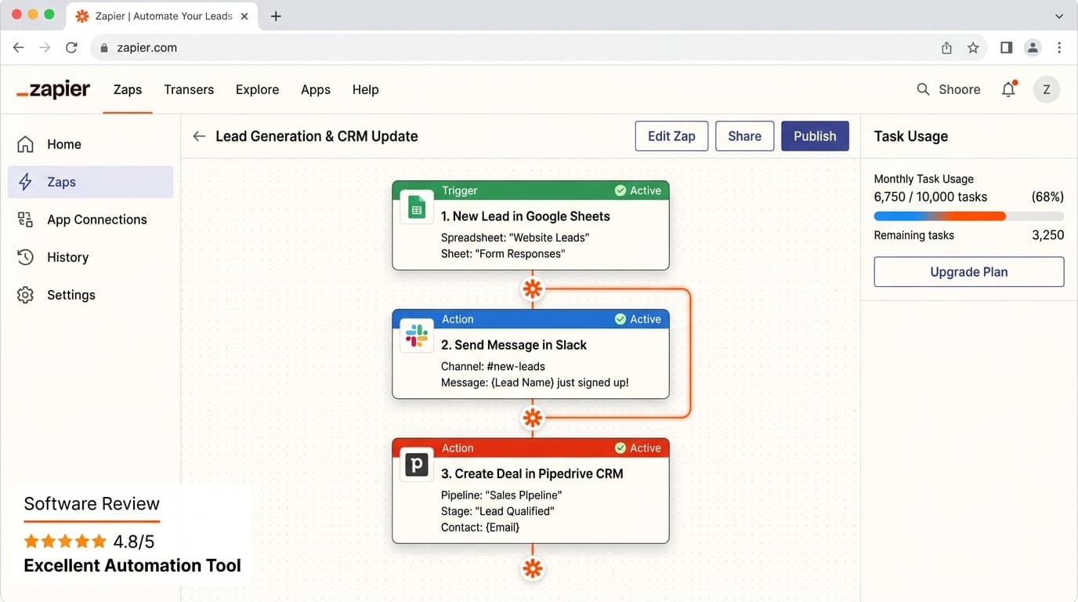The width and height of the screenshot is (1078, 602).
Task: Click the Sheet: "Form Responses" text
Action: pos(502,254)
